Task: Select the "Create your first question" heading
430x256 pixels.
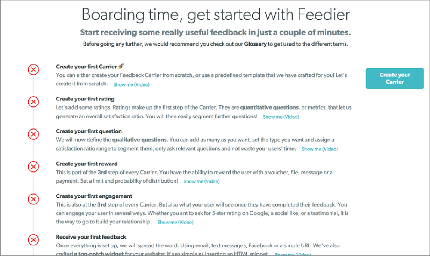Action: (x=89, y=131)
